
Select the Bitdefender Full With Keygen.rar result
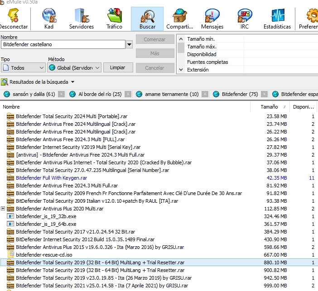tap(51, 178)
